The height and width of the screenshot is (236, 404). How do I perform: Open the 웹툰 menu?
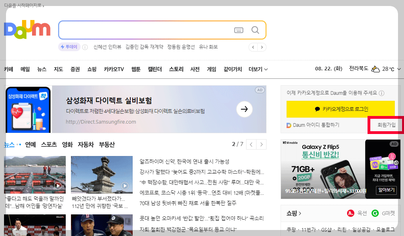click(x=136, y=69)
